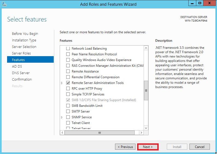The image size is (217, 154).
Task: Select the Telnet Client feature label
Action: [81, 123]
